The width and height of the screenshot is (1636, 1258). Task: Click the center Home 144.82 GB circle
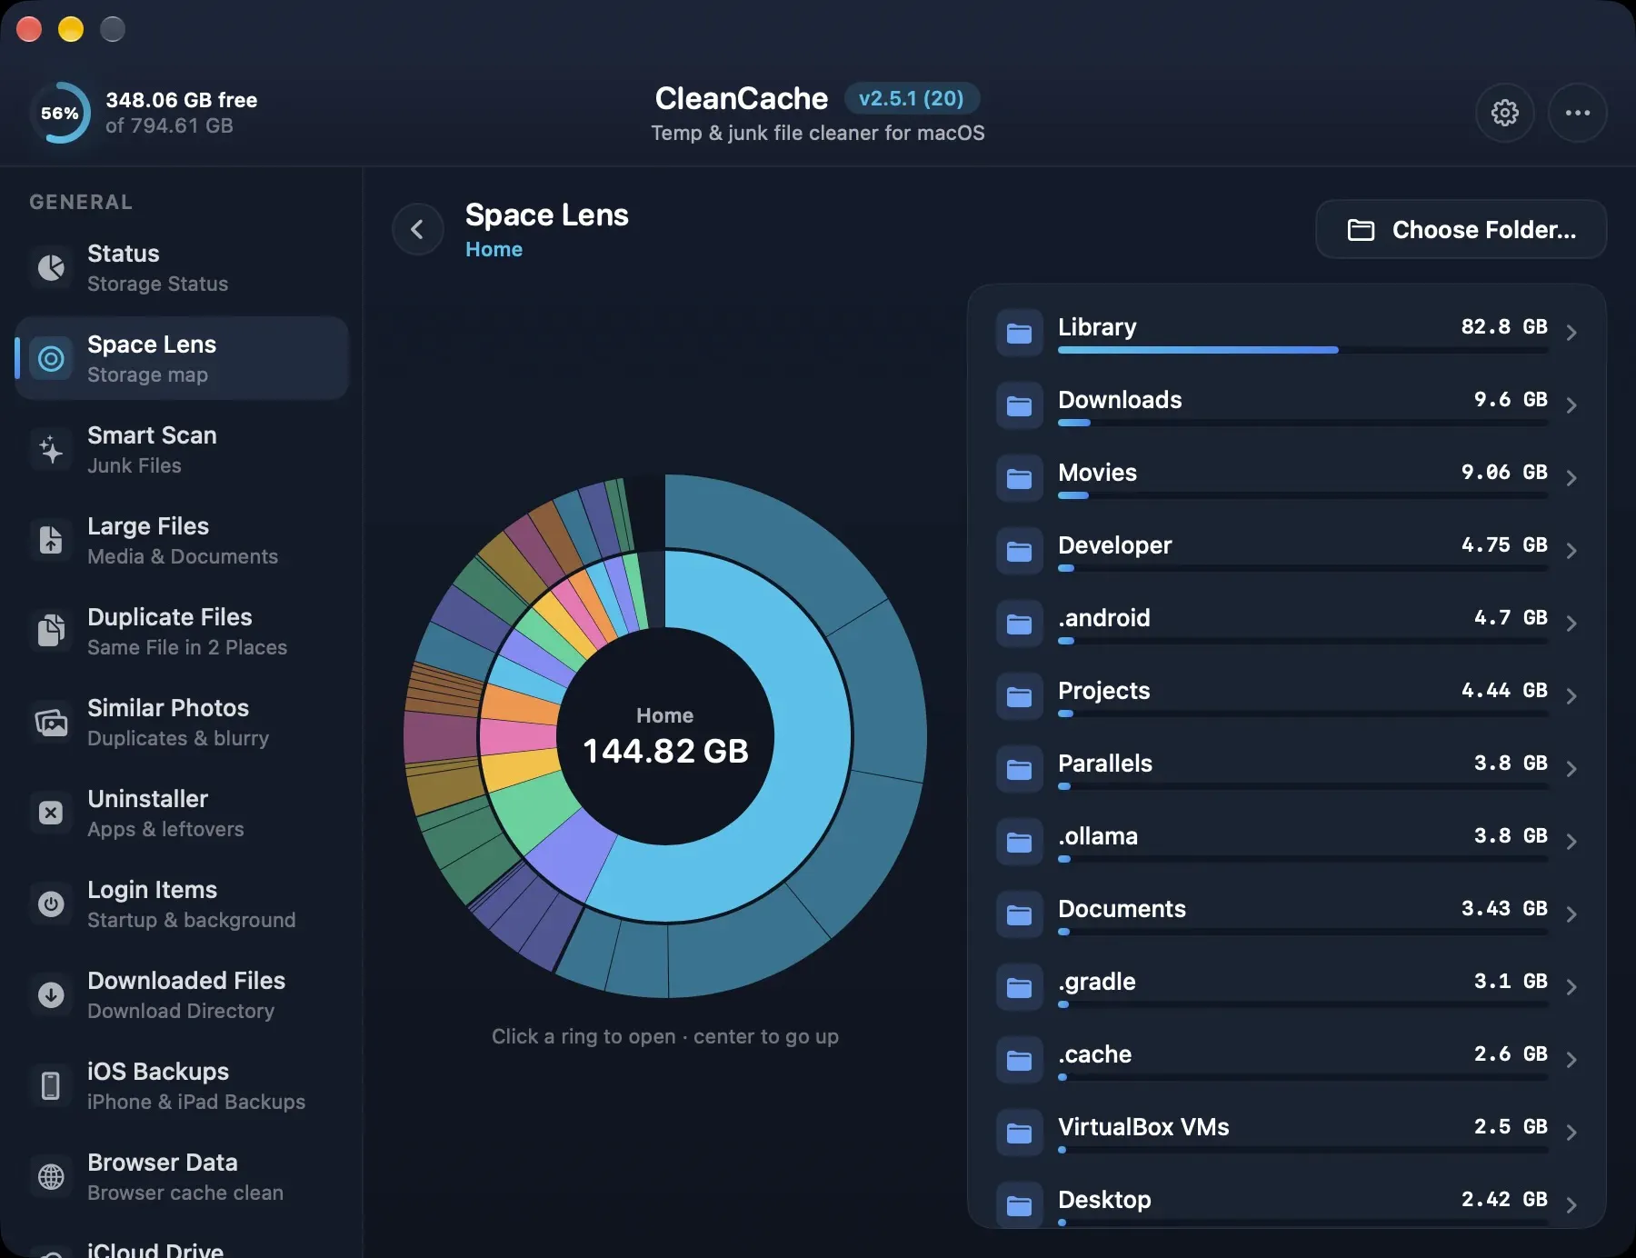tap(665, 736)
